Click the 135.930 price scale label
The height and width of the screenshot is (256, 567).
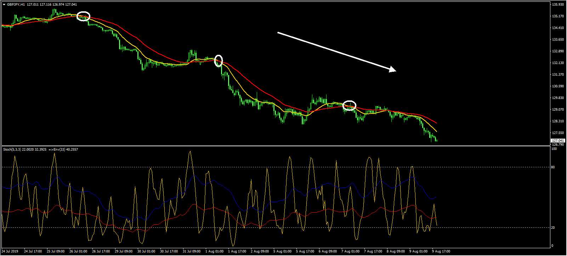point(557,5)
